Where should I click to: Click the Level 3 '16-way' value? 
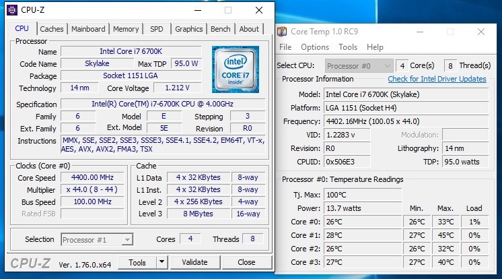[248, 214]
